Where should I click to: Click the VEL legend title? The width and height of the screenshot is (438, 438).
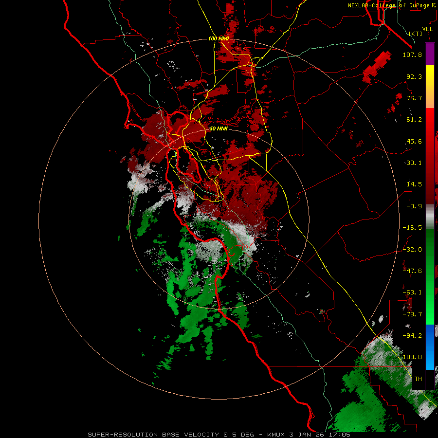tap(427, 29)
